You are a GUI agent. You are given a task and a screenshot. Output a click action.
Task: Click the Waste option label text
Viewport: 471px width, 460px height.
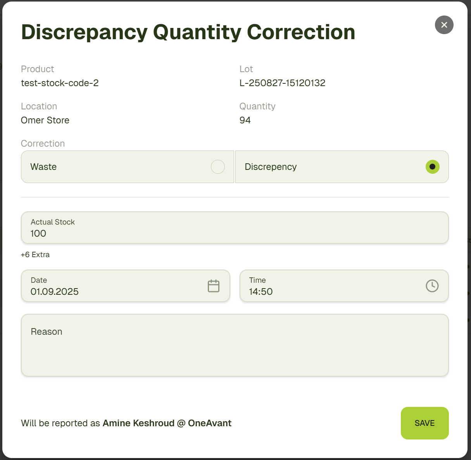tap(43, 167)
